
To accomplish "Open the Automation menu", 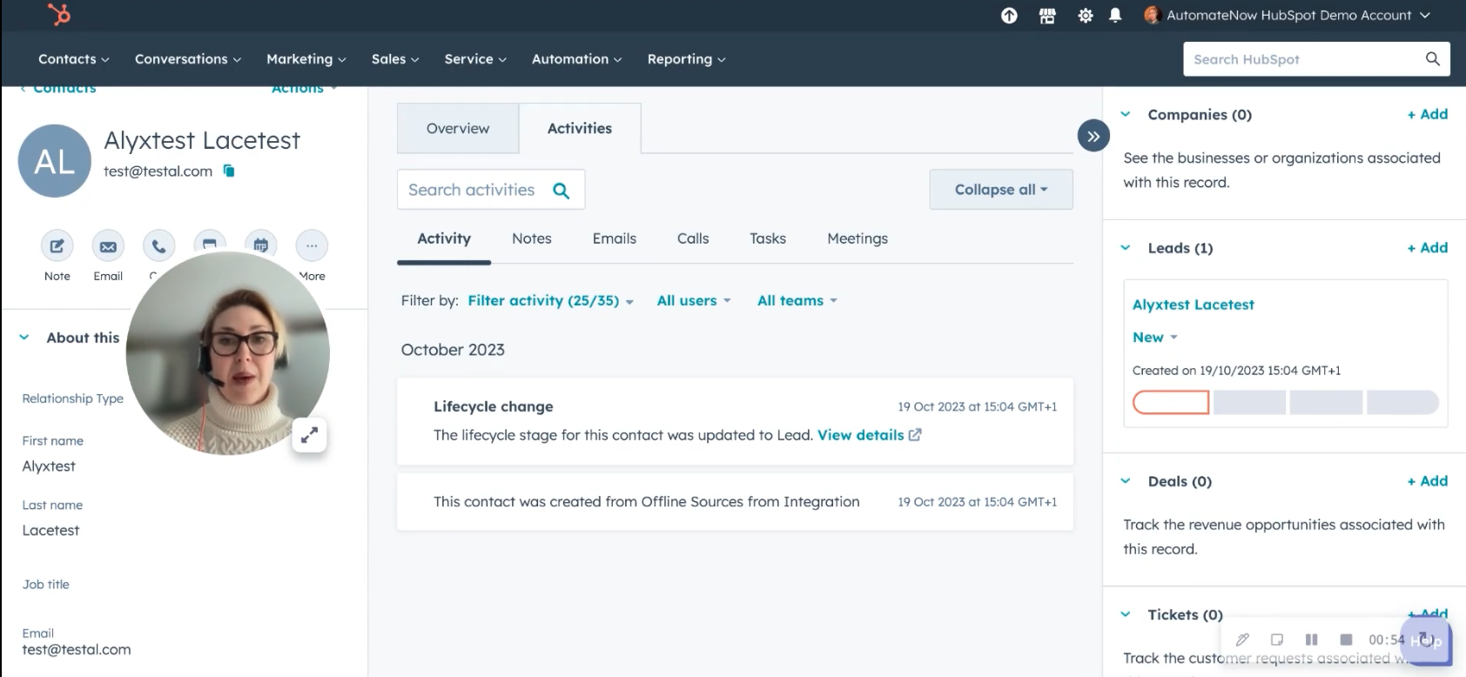I will (577, 59).
